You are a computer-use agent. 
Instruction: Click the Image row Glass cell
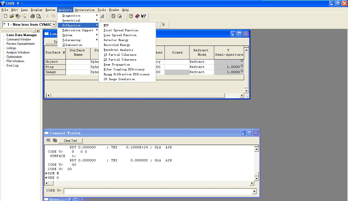point(177,72)
